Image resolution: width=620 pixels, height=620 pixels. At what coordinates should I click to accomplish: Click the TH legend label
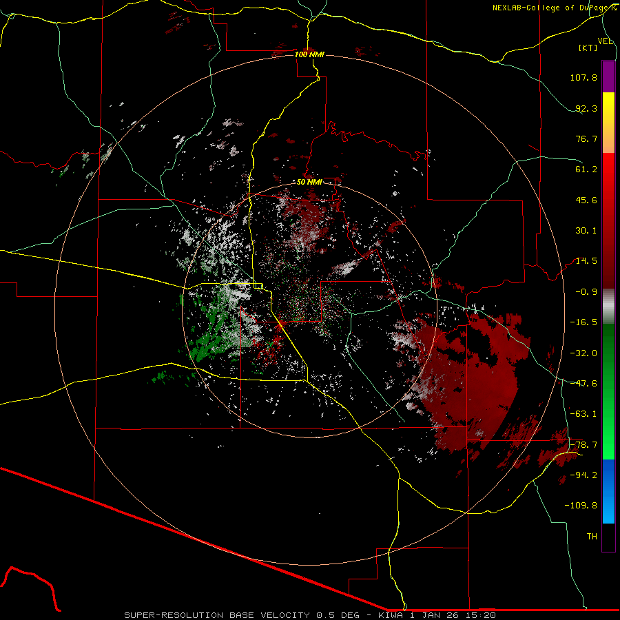[x=592, y=537]
